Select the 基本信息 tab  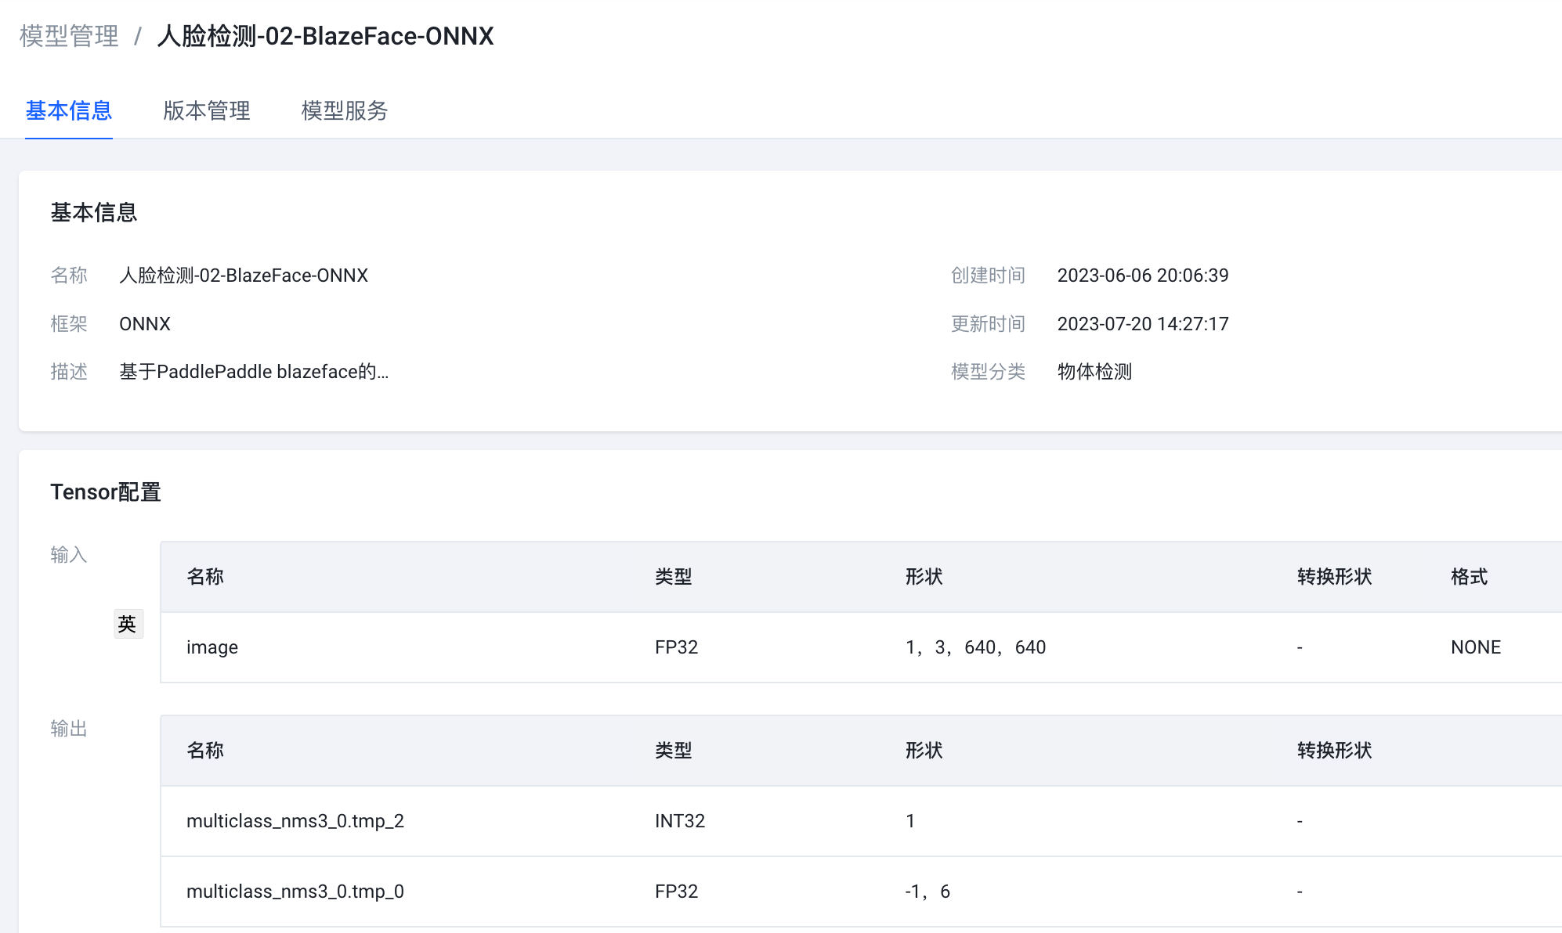(69, 110)
